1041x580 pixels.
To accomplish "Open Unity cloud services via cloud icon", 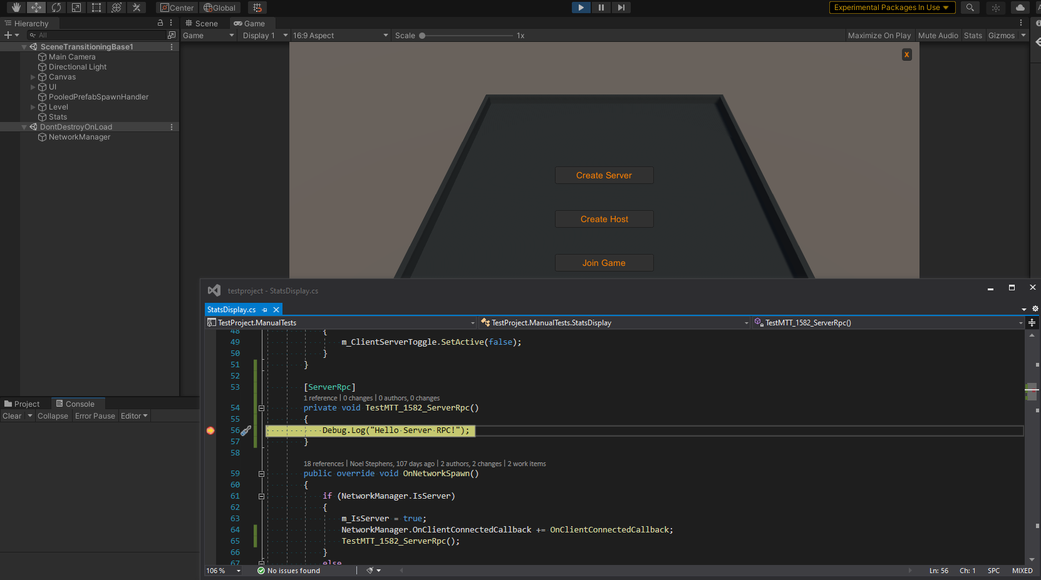I will coord(1020,8).
